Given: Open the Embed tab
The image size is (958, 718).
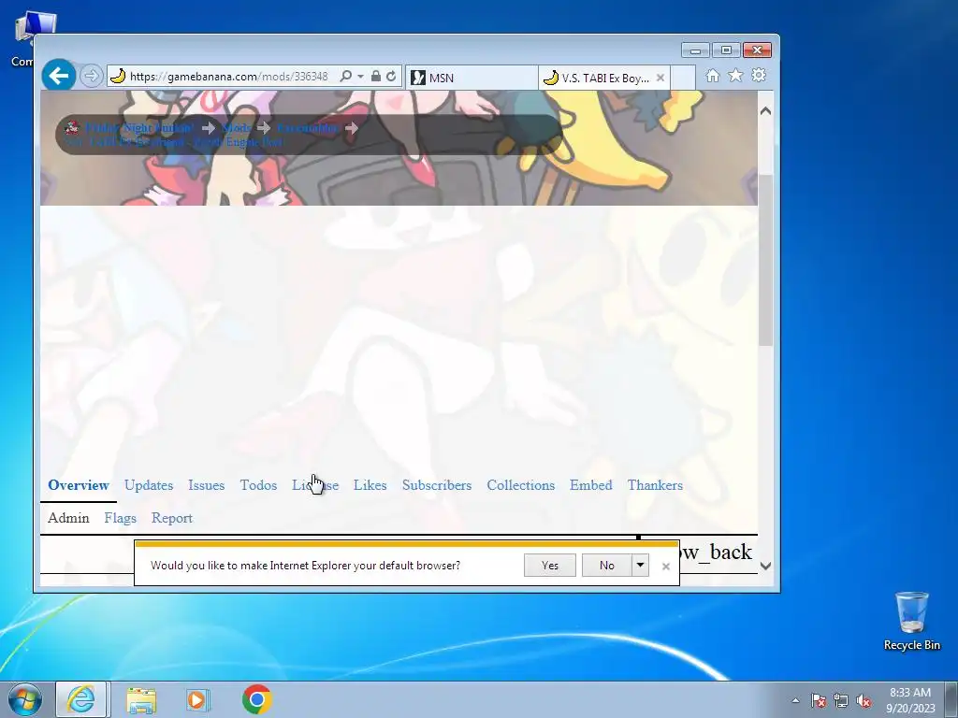Looking at the screenshot, I should click(591, 485).
